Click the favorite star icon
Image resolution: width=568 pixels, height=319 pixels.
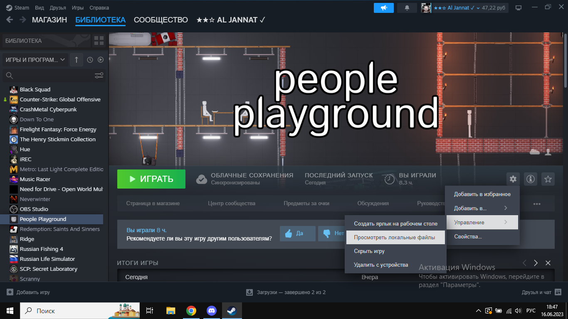point(548,179)
